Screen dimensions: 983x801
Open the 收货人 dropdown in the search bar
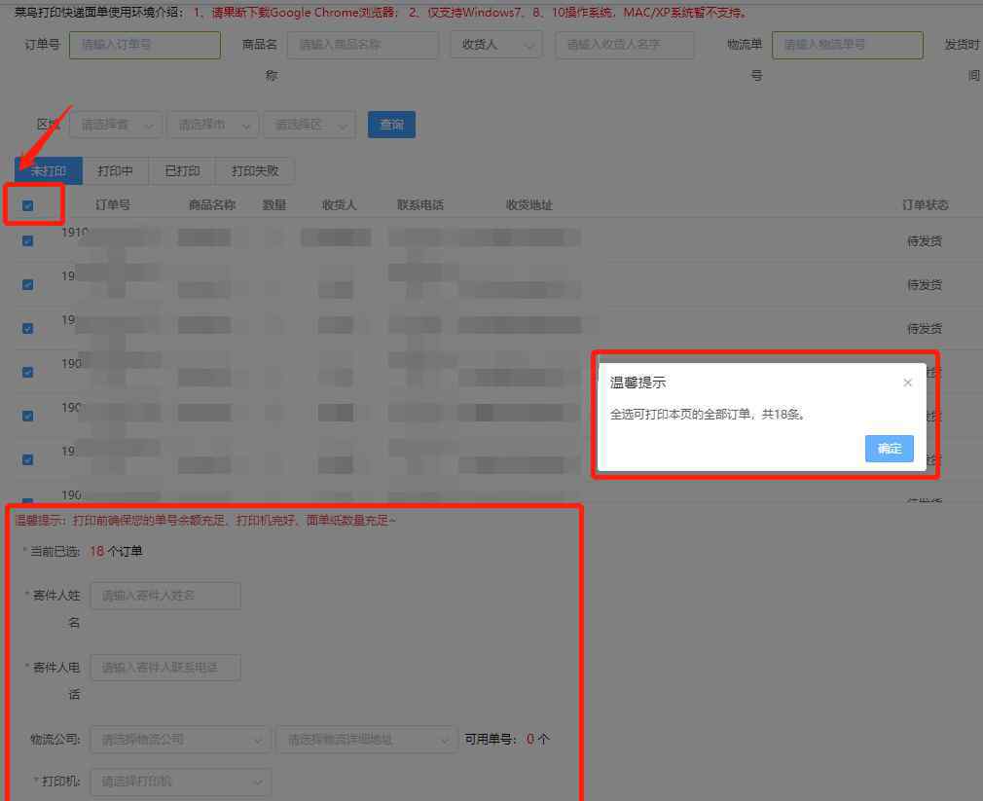tap(496, 45)
